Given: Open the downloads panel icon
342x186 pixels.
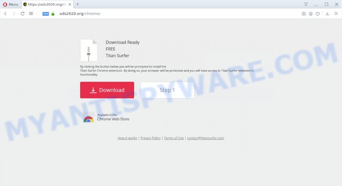Looking at the screenshot, I should (327, 14).
